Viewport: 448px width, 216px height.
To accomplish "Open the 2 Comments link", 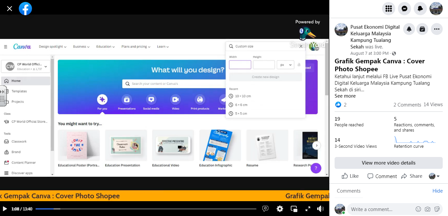I will tap(407, 105).
